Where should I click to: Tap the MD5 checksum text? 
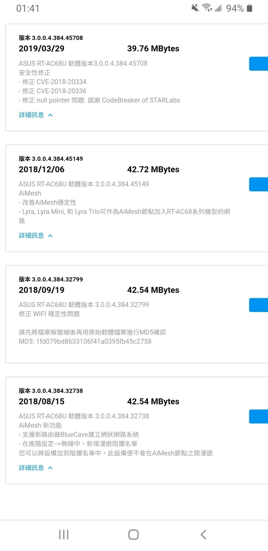85,341
